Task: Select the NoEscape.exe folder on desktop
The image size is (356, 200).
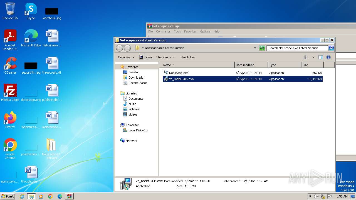Action: pyautogui.click(x=52, y=149)
